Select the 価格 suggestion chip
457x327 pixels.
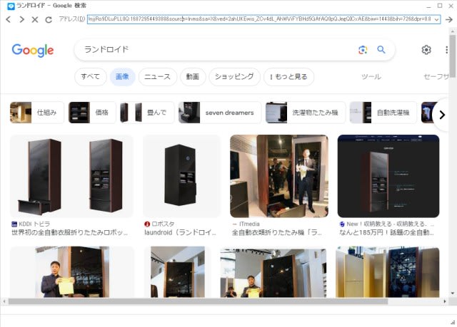point(92,113)
